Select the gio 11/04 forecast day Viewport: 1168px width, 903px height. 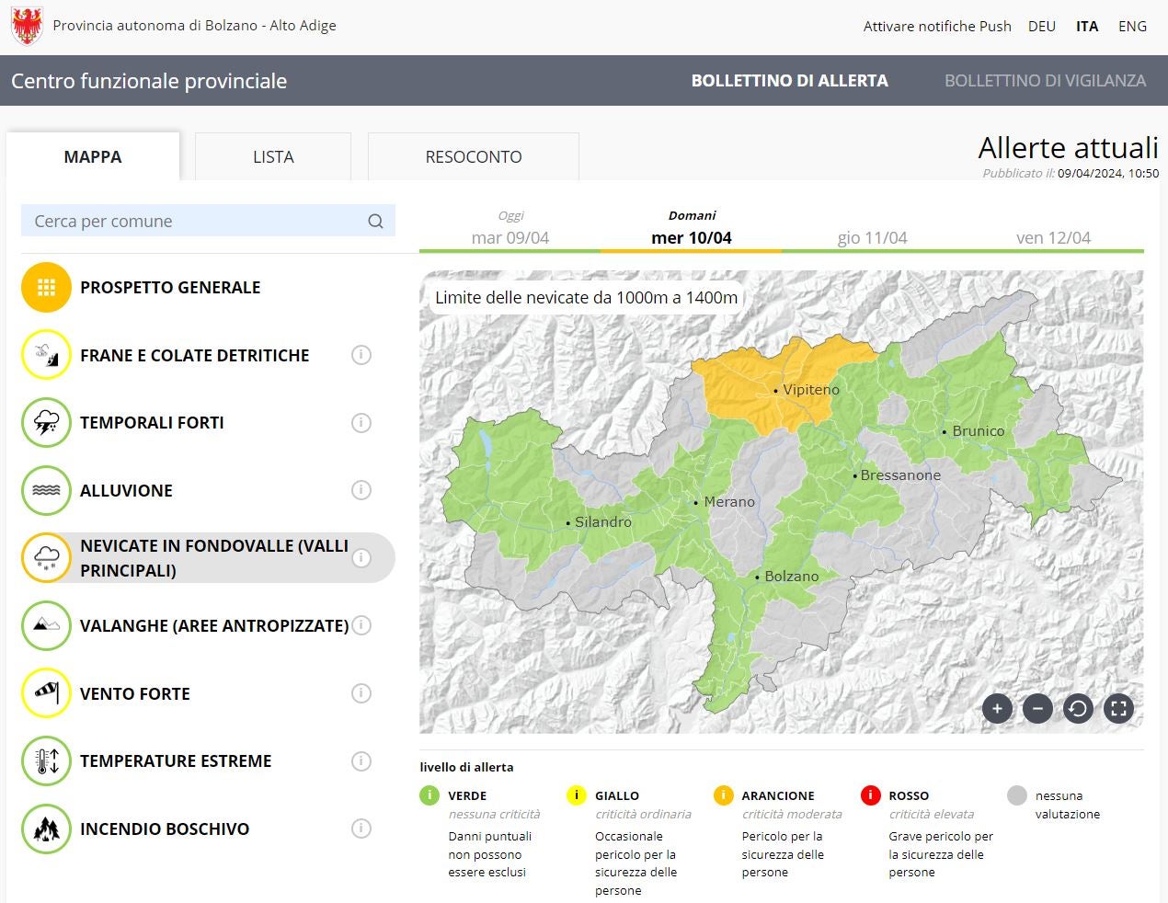point(870,236)
